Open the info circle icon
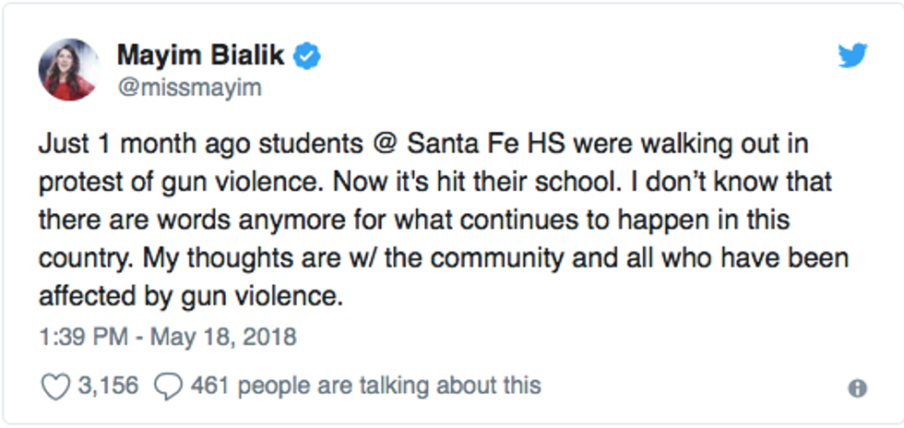The image size is (904, 428). click(x=858, y=388)
